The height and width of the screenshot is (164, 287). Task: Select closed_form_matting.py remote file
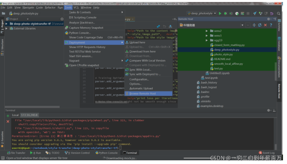click(228, 45)
